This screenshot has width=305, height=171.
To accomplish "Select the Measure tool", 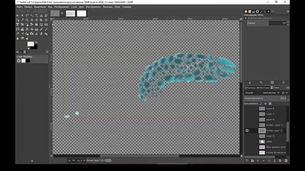I will (32, 20).
